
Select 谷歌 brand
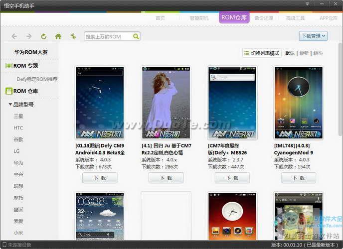point(18,139)
